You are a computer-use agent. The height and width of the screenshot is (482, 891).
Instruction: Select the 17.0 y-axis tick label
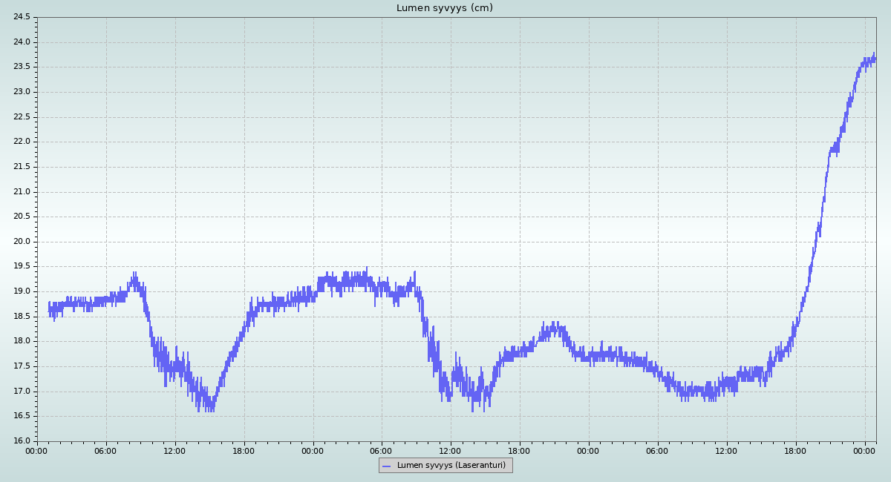pos(22,392)
